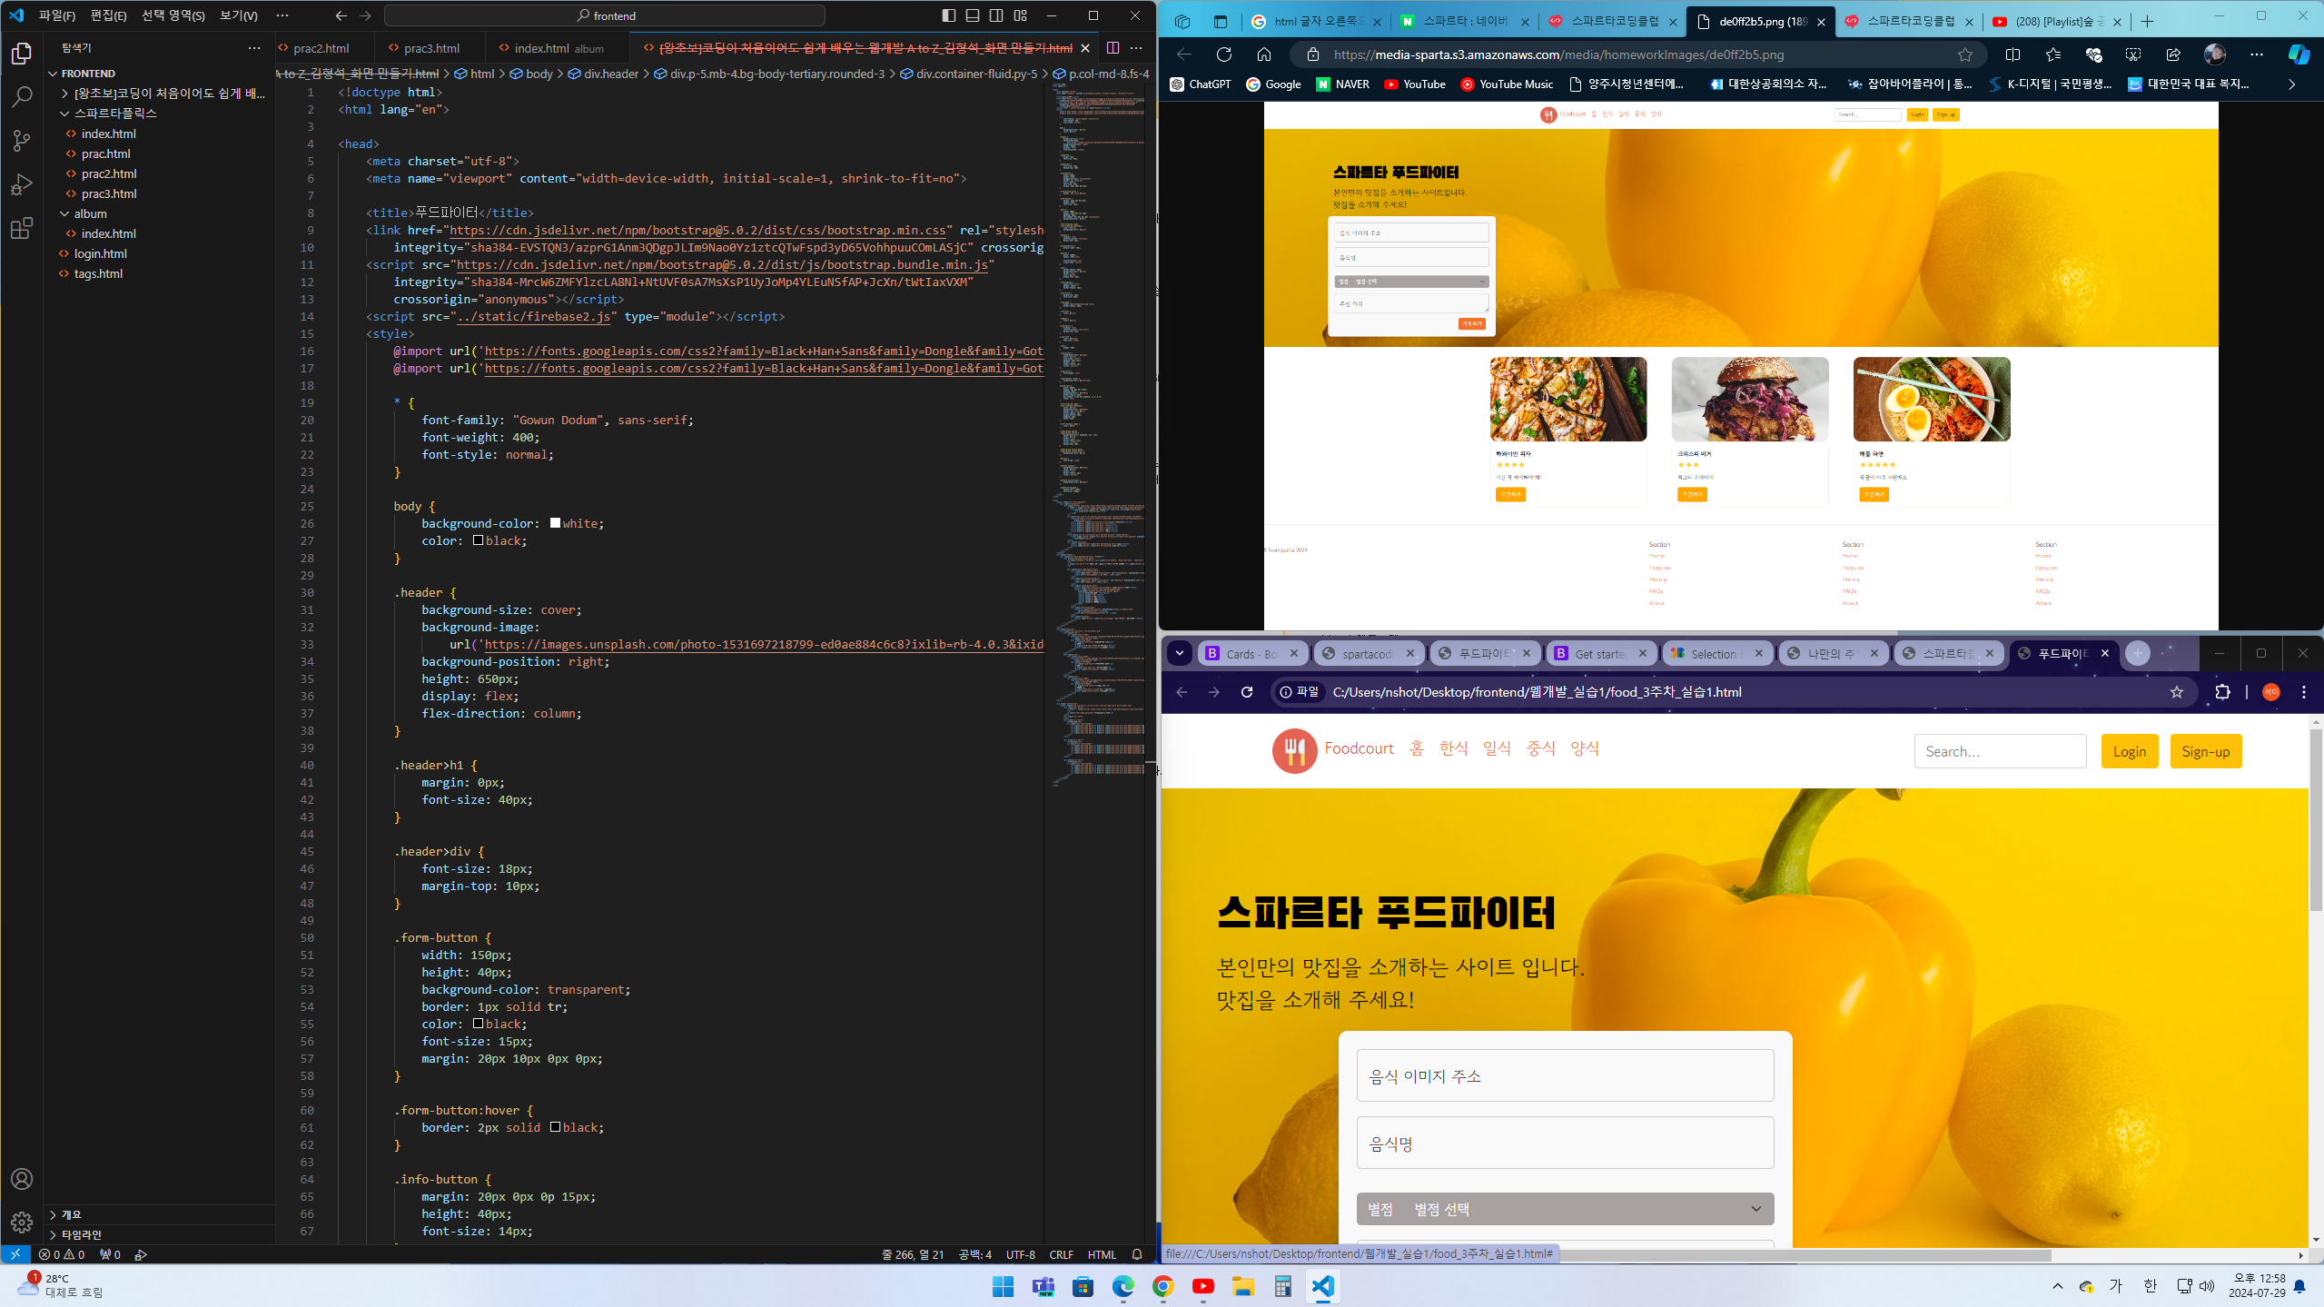The height and width of the screenshot is (1307, 2324).
Task: Open Copilot icon in Edge
Action: 2299,54
